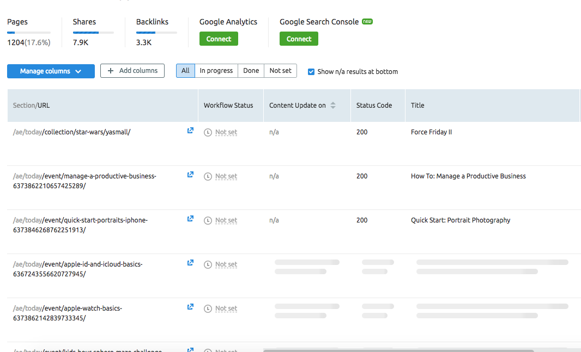Image resolution: width=581 pixels, height=352 pixels.
Task: Change Not set status for manage-a-productive-business row
Action: (x=226, y=176)
